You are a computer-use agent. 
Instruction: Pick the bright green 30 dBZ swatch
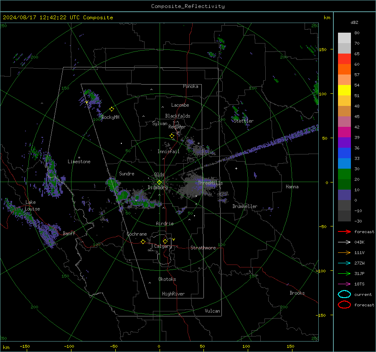(x=344, y=174)
